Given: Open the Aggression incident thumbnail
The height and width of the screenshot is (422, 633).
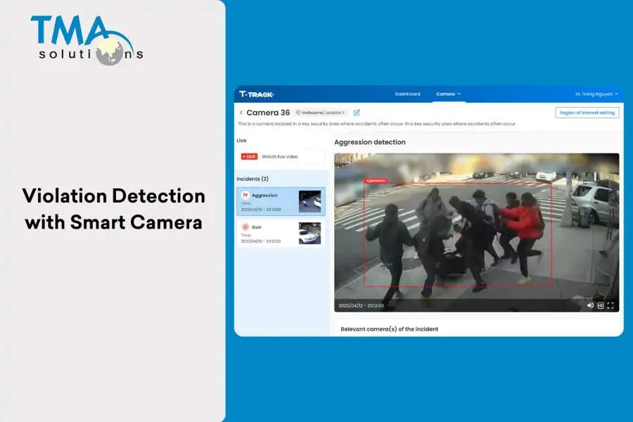Looking at the screenshot, I should click(x=309, y=202).
